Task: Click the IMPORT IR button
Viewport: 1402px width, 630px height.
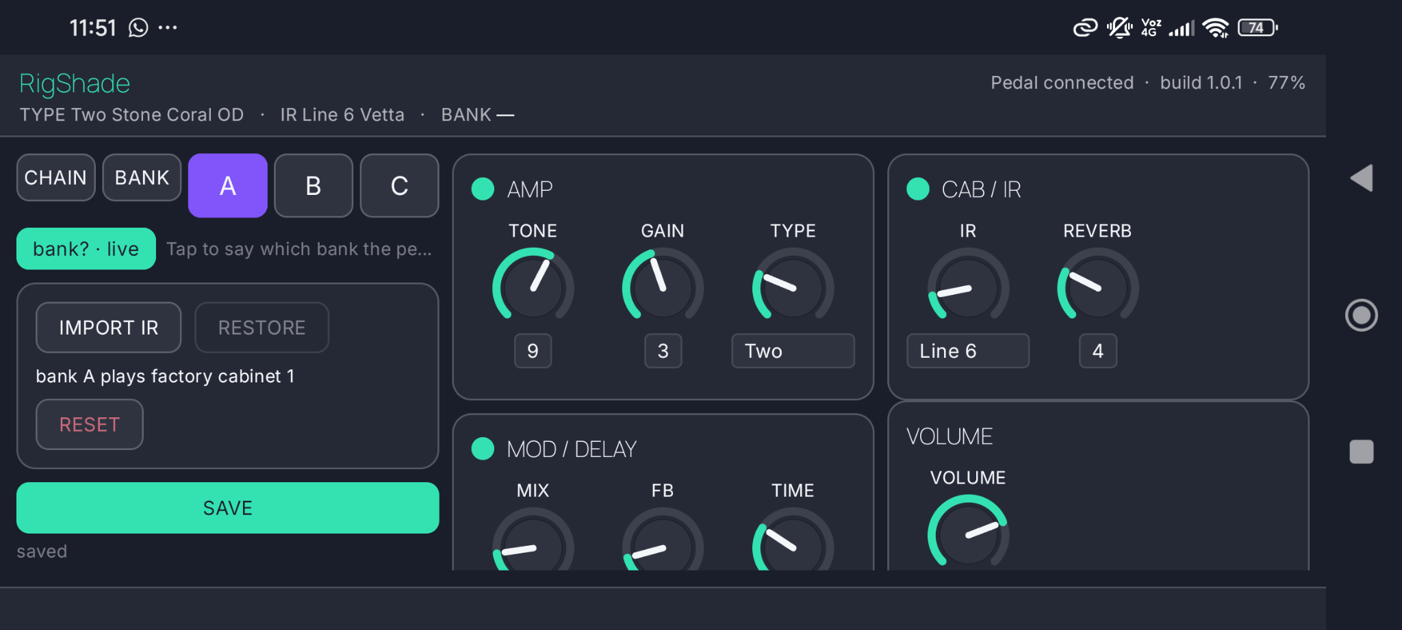Action: pos(109,328)
